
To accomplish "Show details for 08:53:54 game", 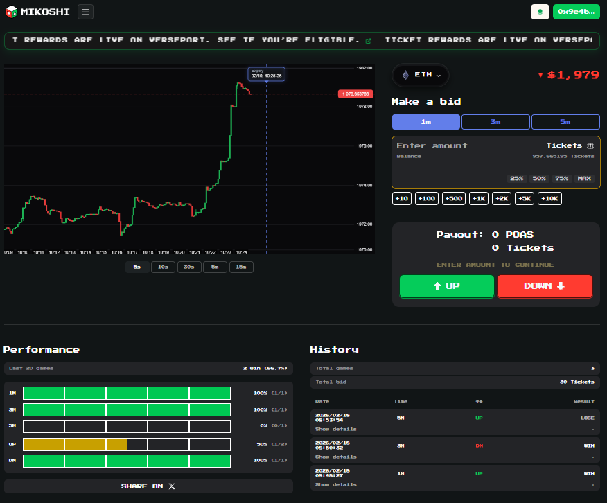I will pyautogui.click(x=335, y=429).
